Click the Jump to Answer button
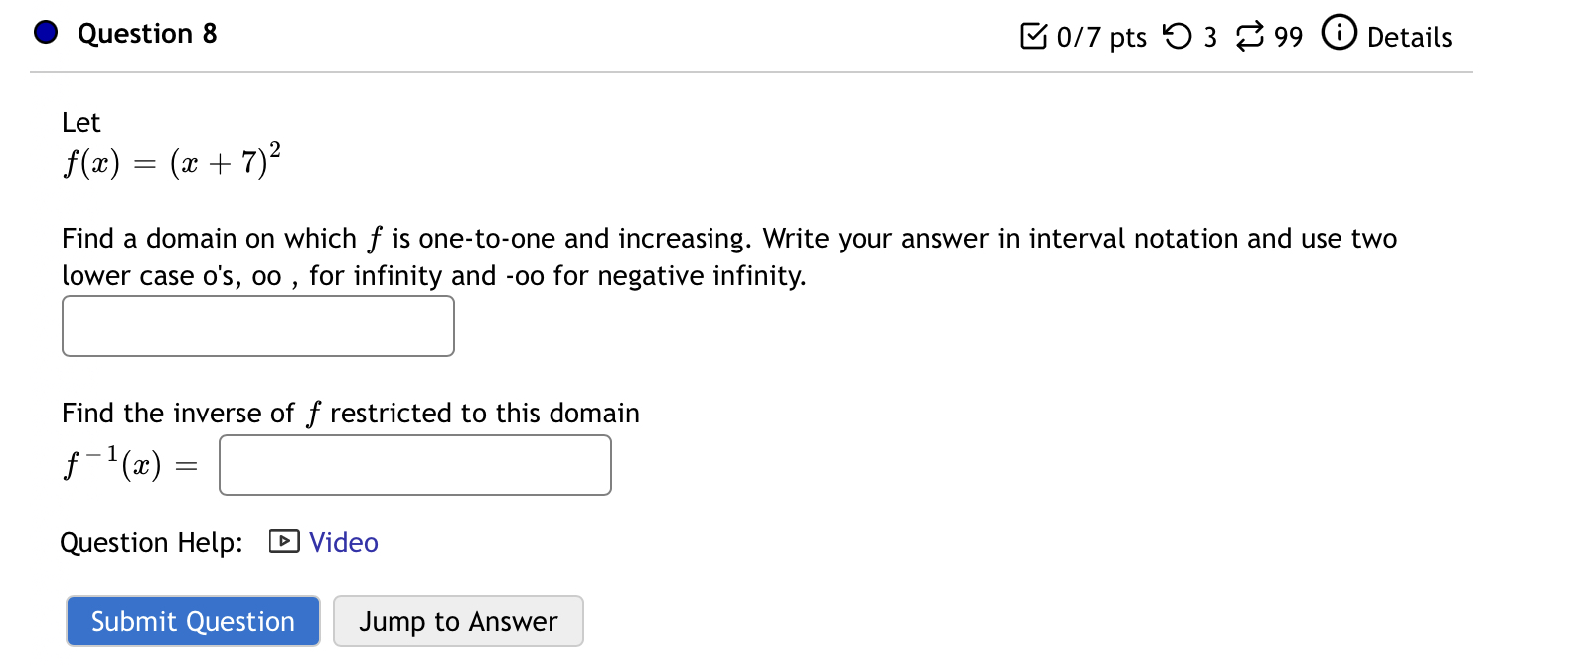 tap(458, 620)
